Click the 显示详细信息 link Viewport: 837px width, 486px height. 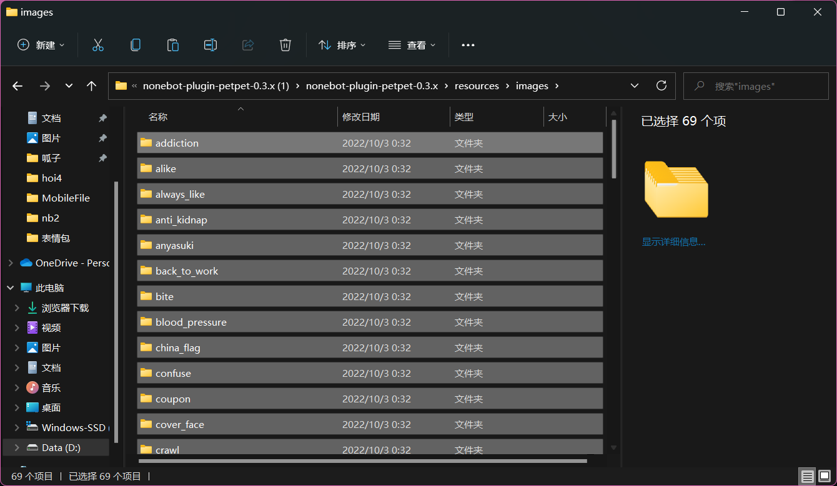674,241
